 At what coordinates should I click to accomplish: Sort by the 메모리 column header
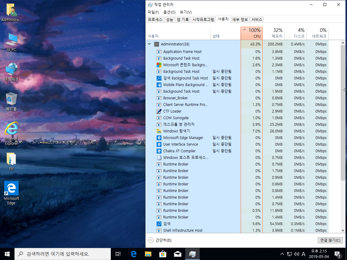click(274, 33)
